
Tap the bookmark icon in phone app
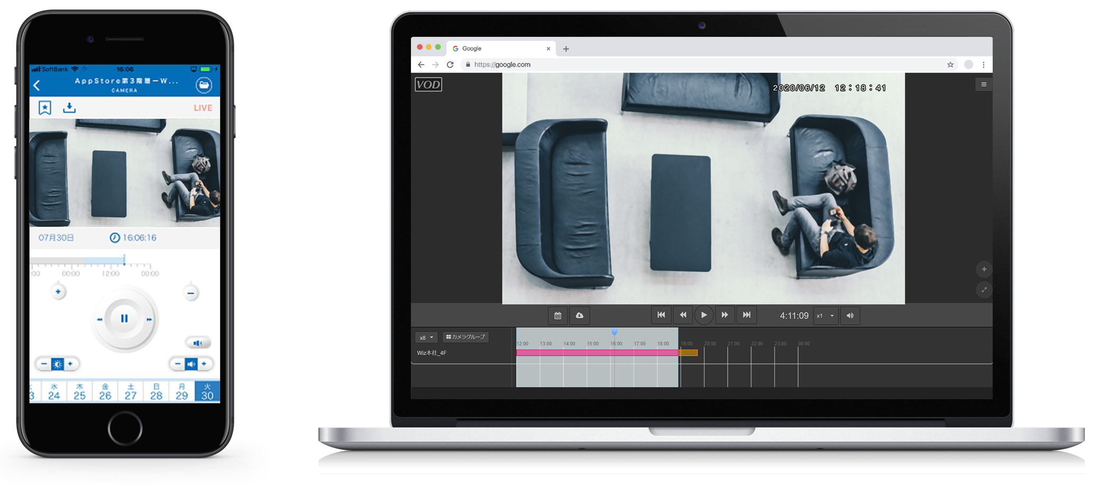click(45, 108)
